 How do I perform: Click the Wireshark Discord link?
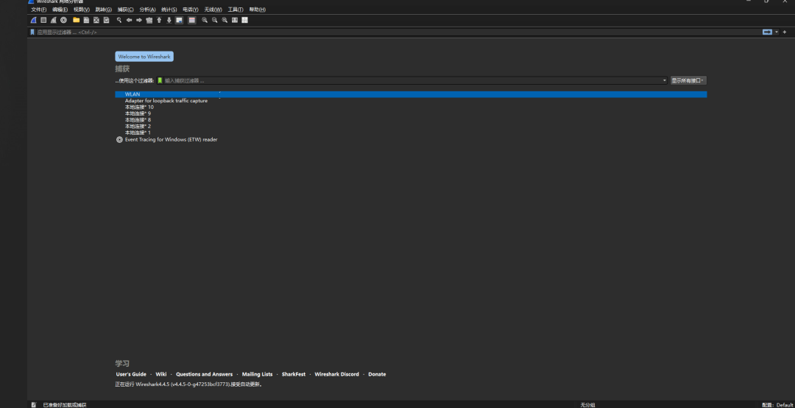336,374
